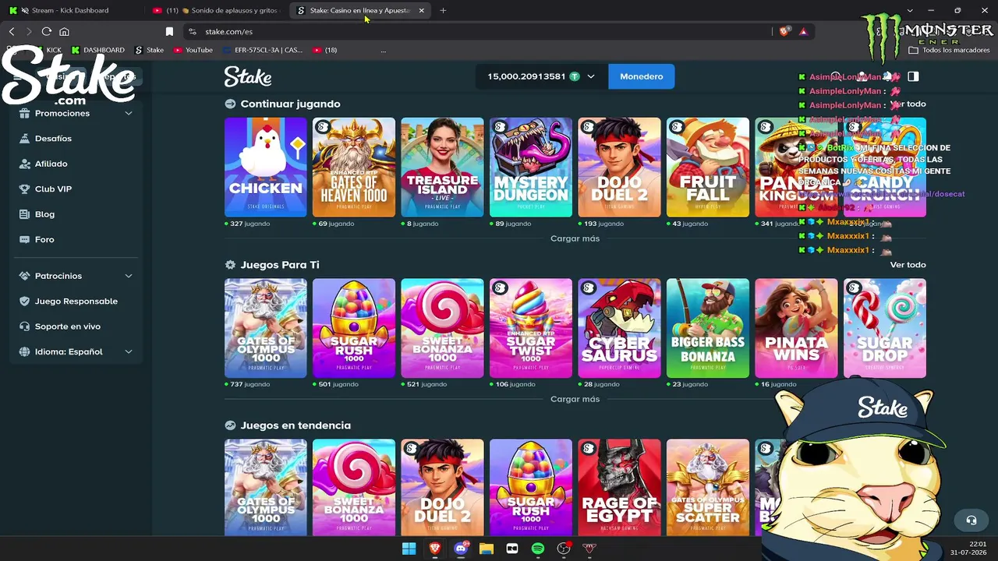
Task: Click the browser home icon
Action: [65, 31]
